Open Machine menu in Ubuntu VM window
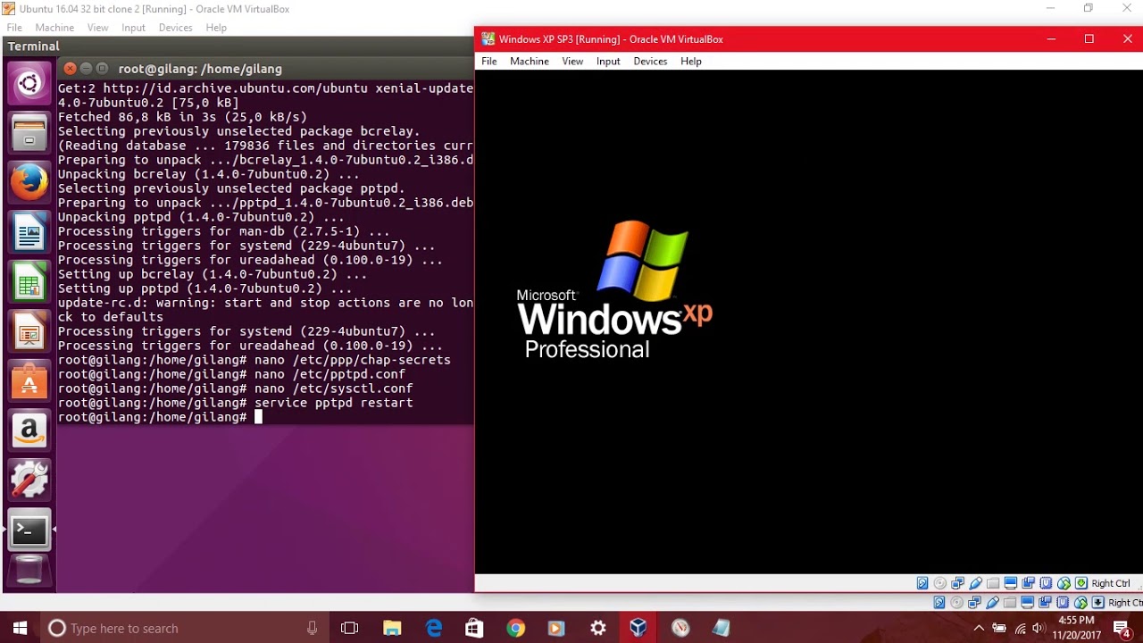The width and height of the screenshot is (1143, 643). click(54, 28)
